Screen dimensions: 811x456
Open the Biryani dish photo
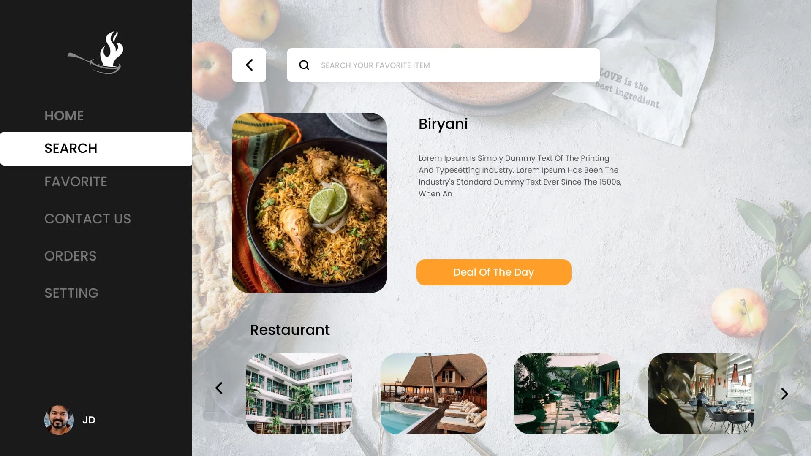(x=310, y=203)
